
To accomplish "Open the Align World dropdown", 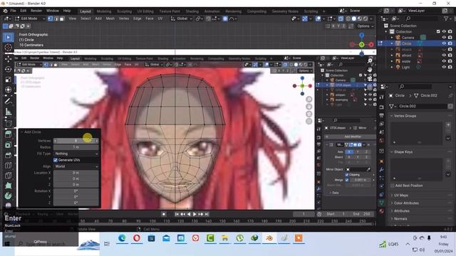I will click(76, 166).
